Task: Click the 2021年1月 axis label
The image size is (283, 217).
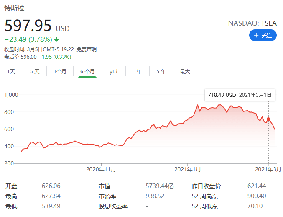Action: tap(188, 169)
